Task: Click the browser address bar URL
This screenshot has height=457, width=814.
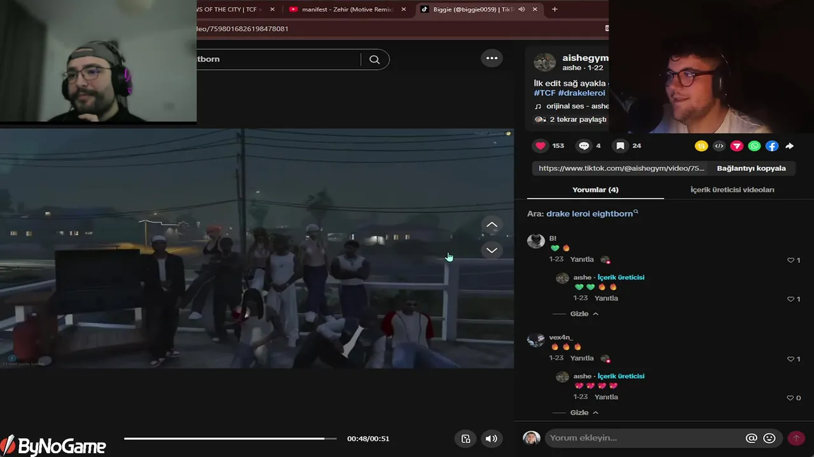Action: point(242,29)
